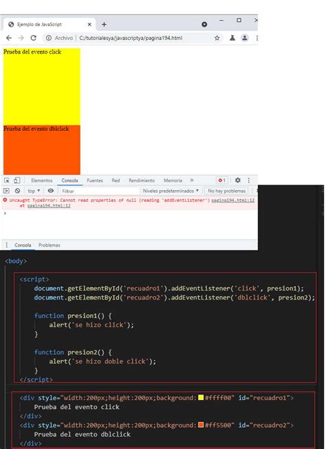Viewport: 326px width, 449px height.
Task: Toggle the device toolbar emulation icon
Action: (x=17, y=180)
